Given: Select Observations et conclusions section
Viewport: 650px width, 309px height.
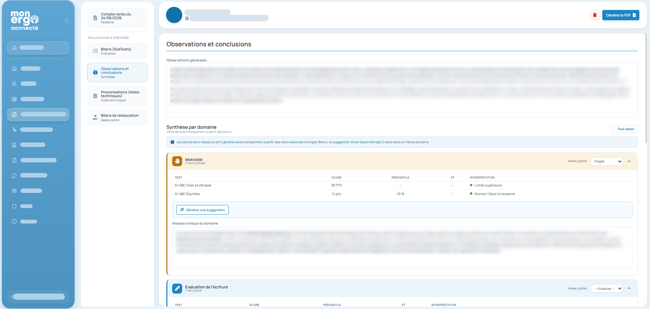Looking at the screenshot, I should [x=118, y=72].
